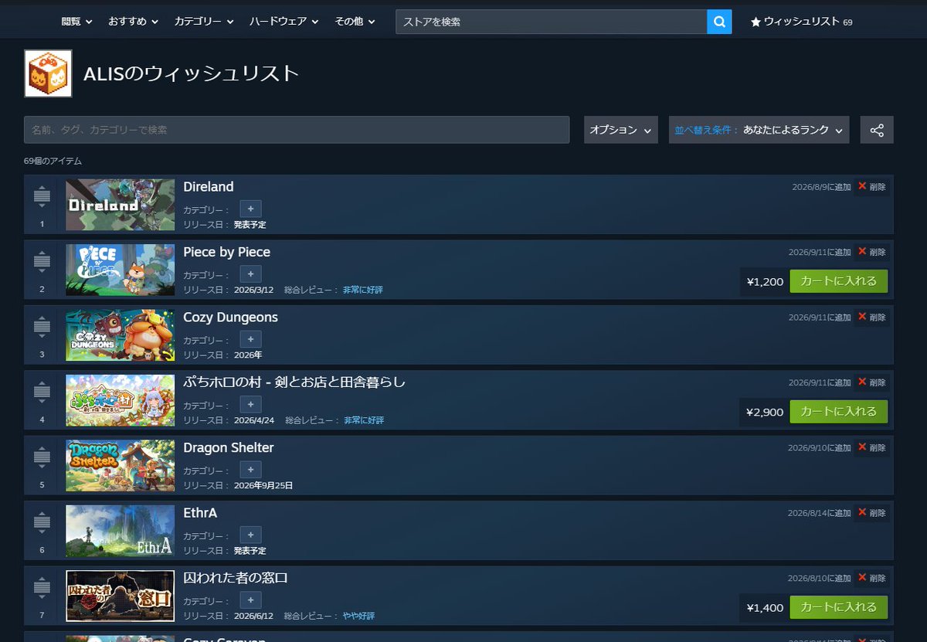The width and height of the screenshot is (927, 642).
Task: Click the share wishlist icon
Action: click(877, 130)
